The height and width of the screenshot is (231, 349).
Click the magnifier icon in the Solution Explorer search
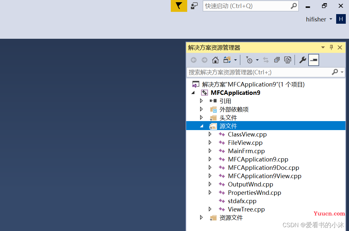click(335, 72)
